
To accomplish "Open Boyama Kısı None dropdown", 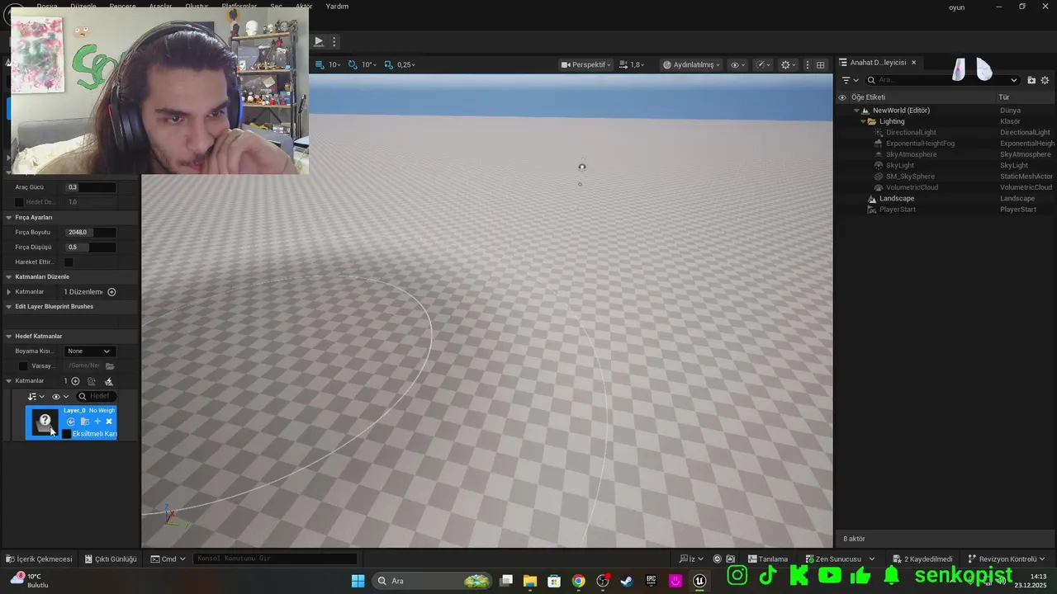I will pyautogui.click(x=89, y=351).
